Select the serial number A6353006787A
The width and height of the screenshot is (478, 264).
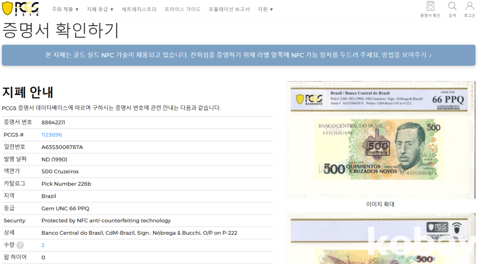click(x=62, y=147)
